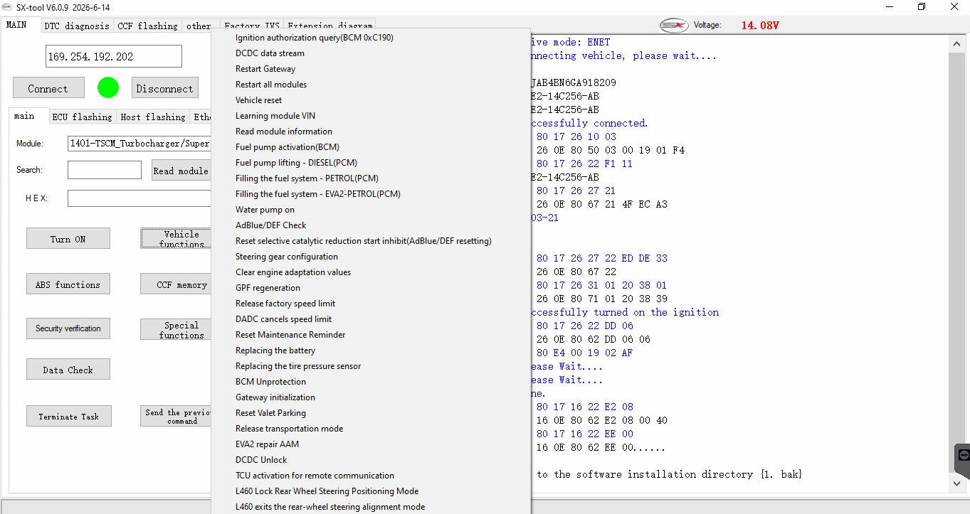Switch to the other tab

pos(199,26)
